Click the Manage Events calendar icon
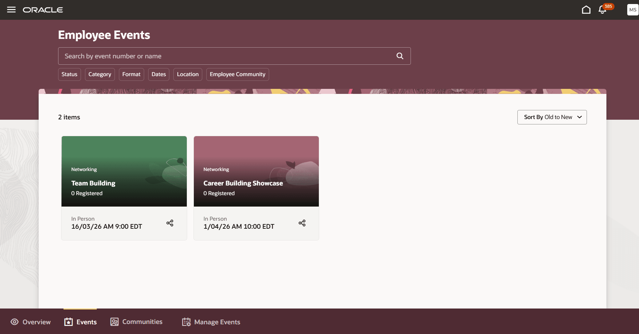This screenshot has height=334, width=639. pyautogui.click(x=186, y=322)
